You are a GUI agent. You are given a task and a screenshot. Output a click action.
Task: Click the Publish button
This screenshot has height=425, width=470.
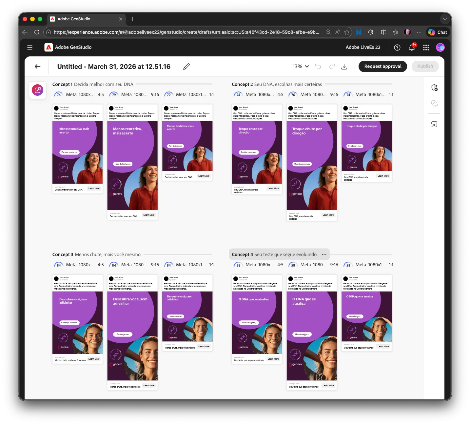tap(425, 66)
